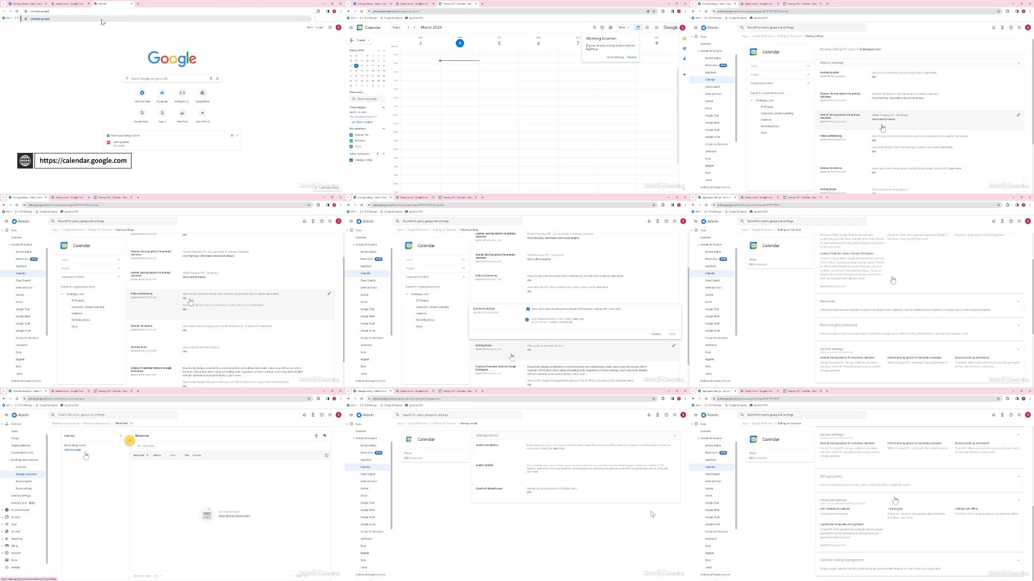Screen dimensions: 1034x581
Task: Open settings gear in Google Calendar header
Action: pos(610,28)
